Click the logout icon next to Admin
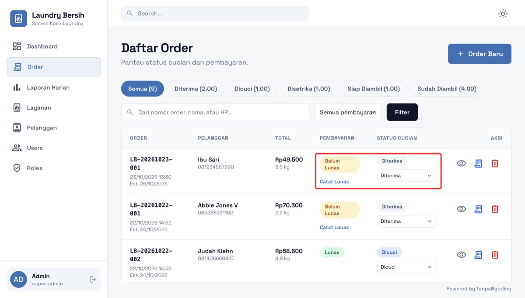Viewport: 525px width, 298px height. click(93, 279)
